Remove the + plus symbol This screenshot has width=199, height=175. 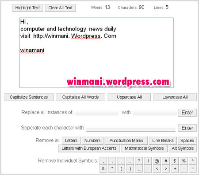pyautogui.click(x=175, y=168)
